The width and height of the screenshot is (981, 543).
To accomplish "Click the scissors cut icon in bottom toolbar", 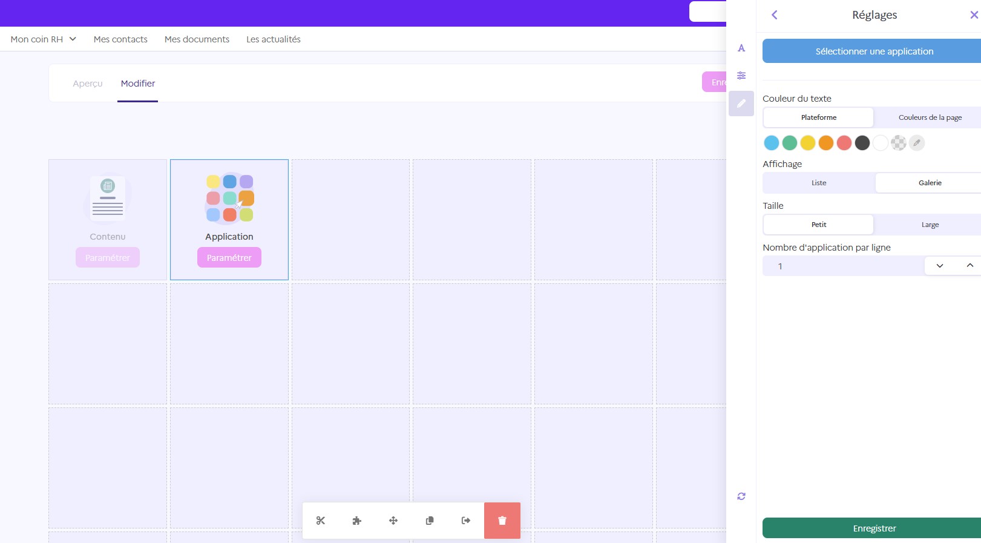I will (x=321, y=521).
